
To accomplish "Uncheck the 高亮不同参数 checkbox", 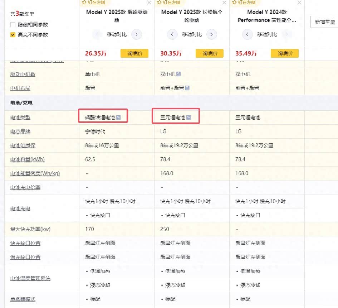I will click(13, 35).
